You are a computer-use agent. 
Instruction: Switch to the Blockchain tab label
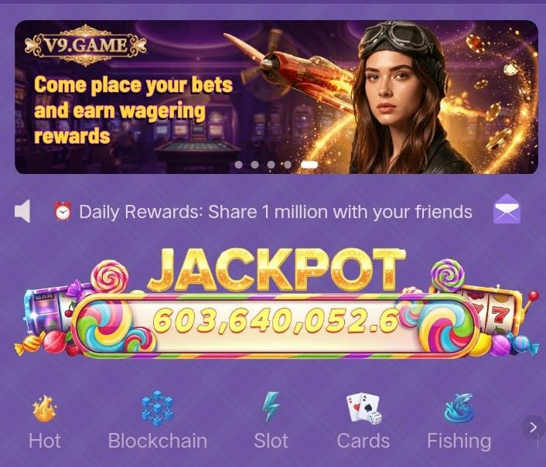tap(158, 441)
